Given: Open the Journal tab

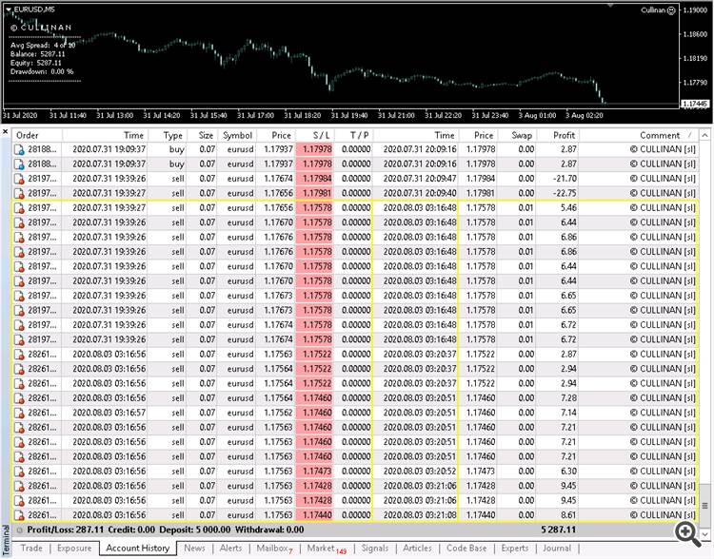Looking at the screenshot, I should click(x=557, y=549).
